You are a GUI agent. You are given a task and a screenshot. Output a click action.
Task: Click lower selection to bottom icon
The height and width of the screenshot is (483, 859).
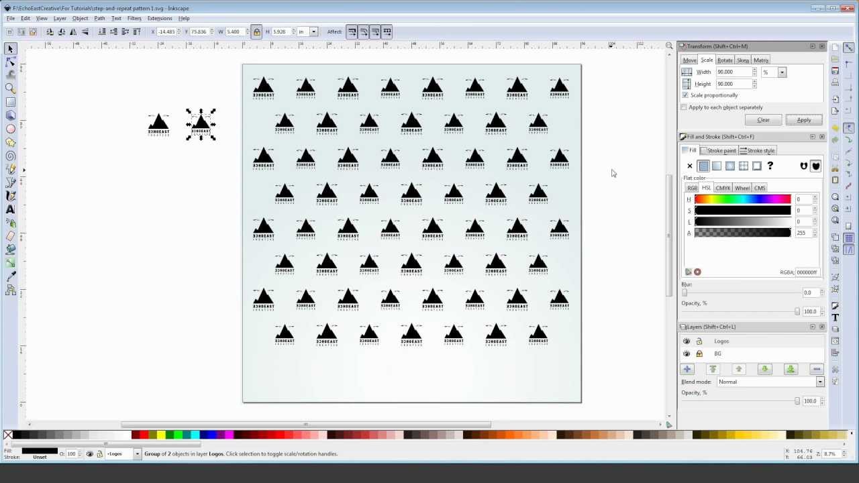102,32
